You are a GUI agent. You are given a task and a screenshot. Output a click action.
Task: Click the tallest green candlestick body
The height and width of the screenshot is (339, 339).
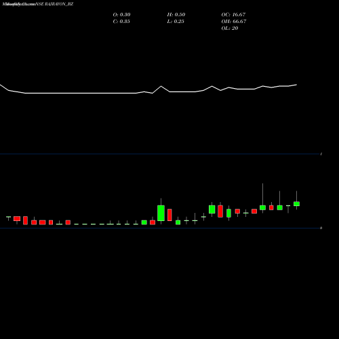(161, 213)
